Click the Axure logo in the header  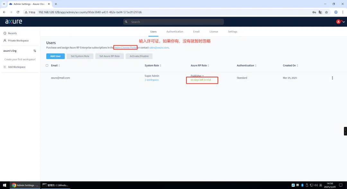coord(14,21)
